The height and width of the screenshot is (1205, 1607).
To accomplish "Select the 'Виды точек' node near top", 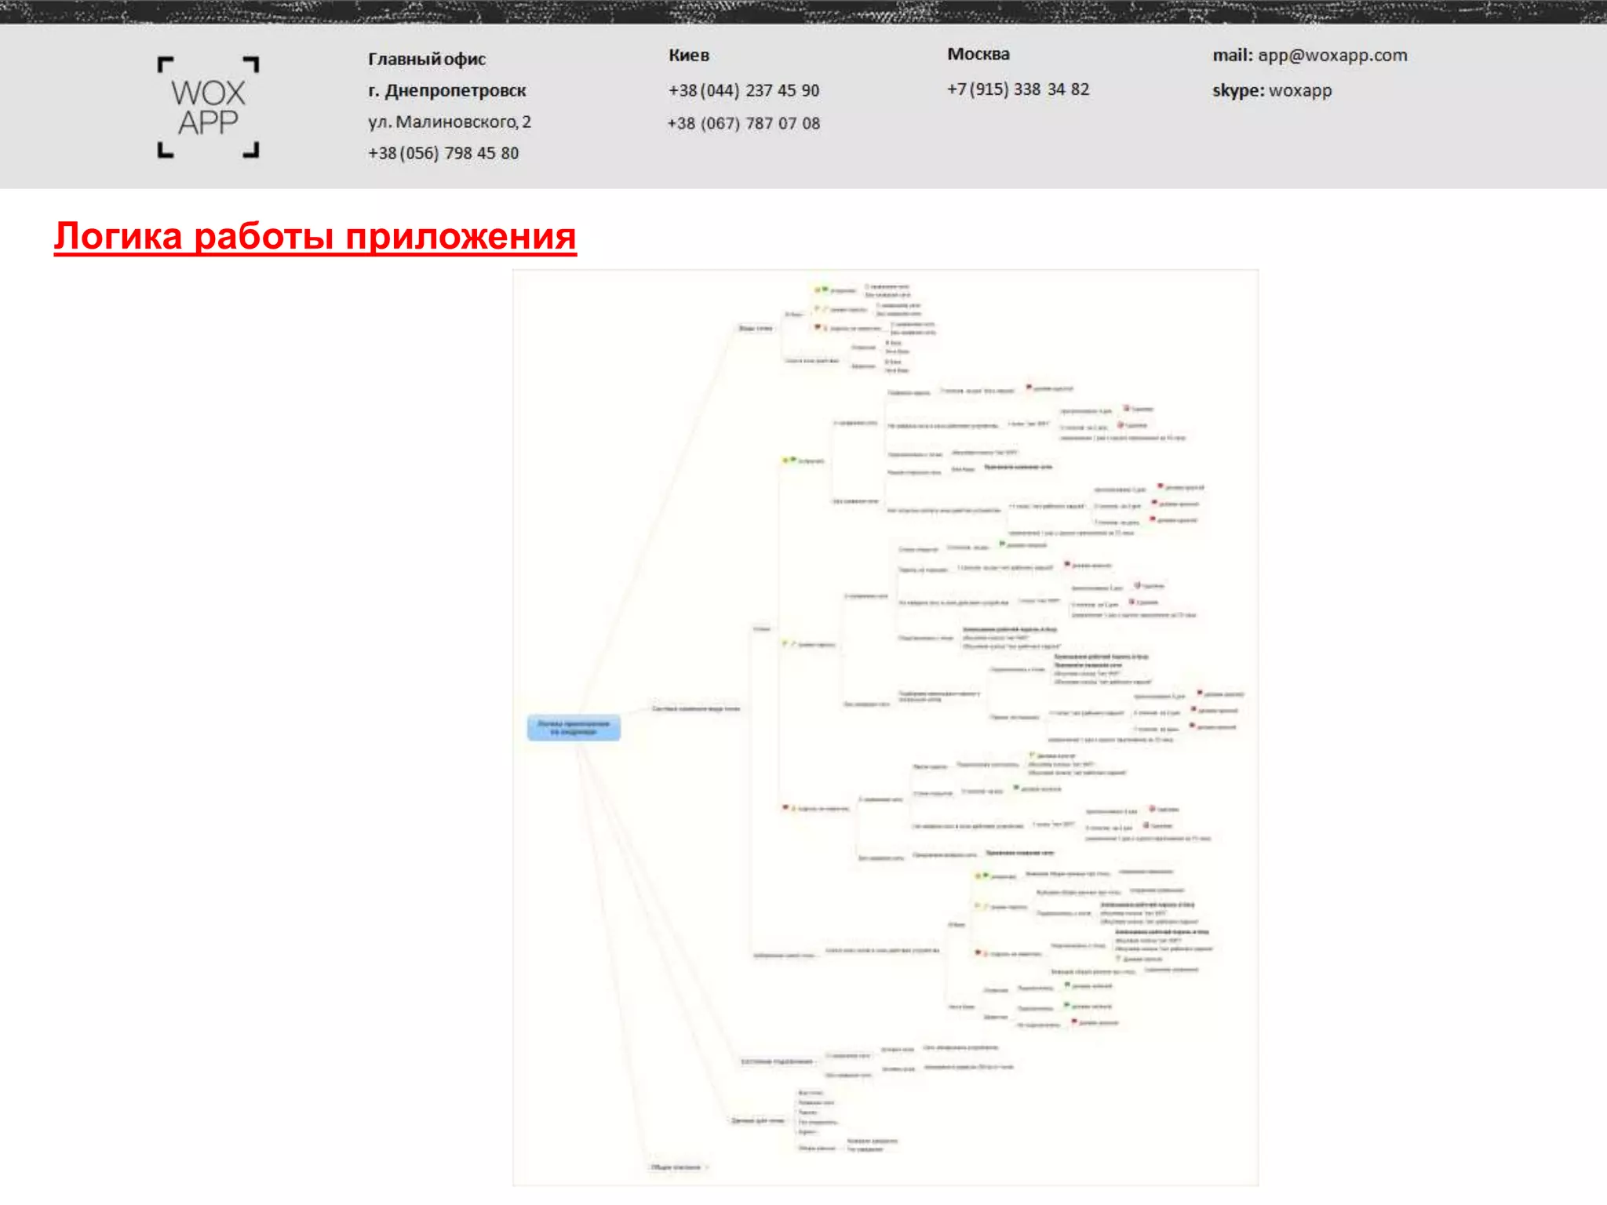I will [755, 329].
